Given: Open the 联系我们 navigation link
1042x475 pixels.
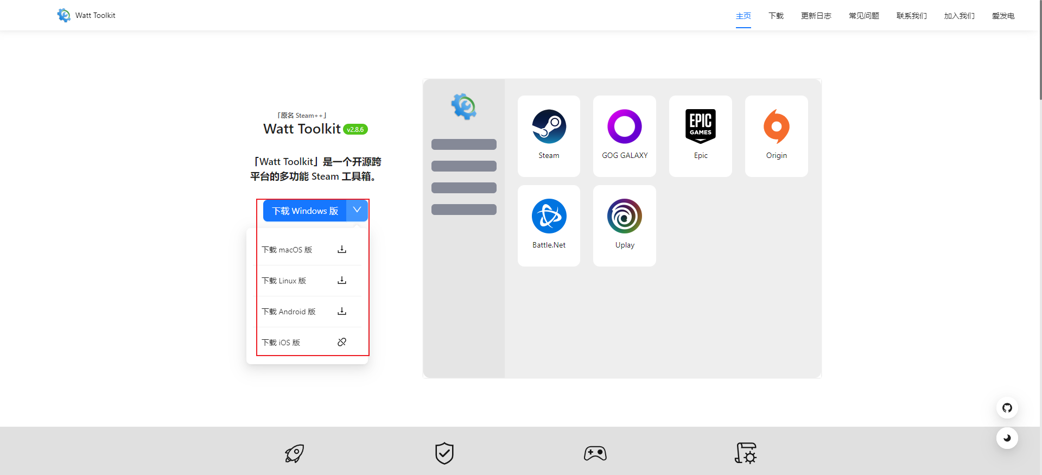Looking at the screenshot, I should pyautogui.click(x=912, y=16).
